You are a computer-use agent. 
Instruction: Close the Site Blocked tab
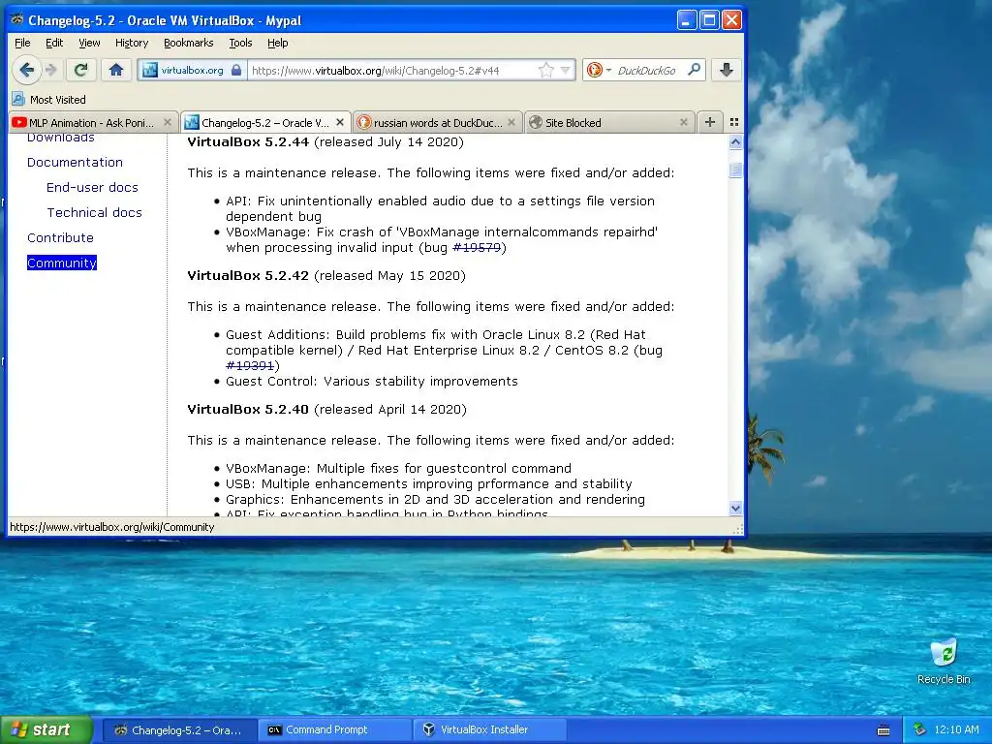tap(684, 122)
